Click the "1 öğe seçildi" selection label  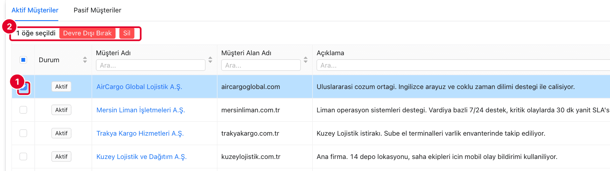36,33
